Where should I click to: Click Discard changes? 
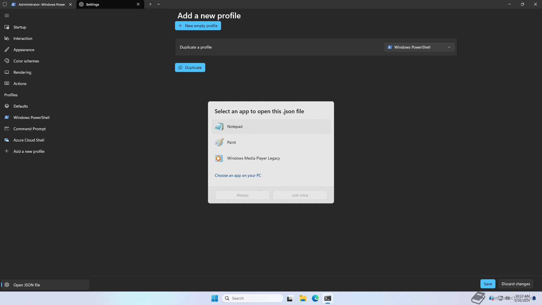[x=516, y=284]
